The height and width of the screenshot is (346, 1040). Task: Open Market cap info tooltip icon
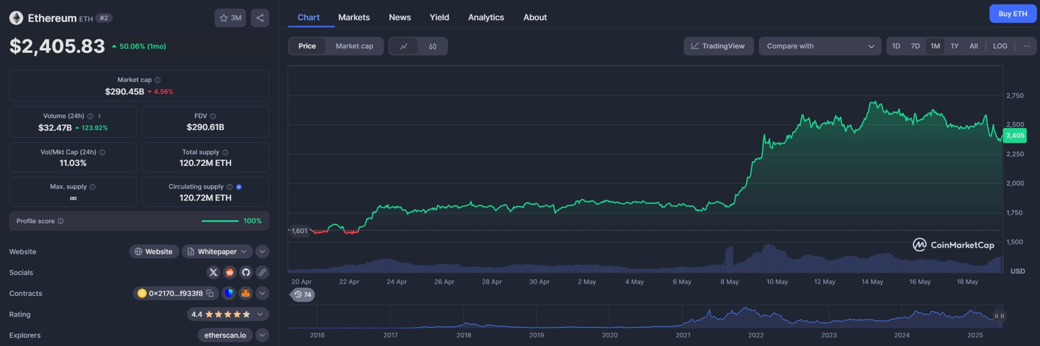pyautogui.click(x=158, y=80)
